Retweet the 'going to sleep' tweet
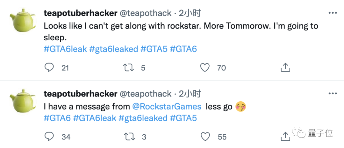Viewport: 344px width, 148px height. [128, 67]
